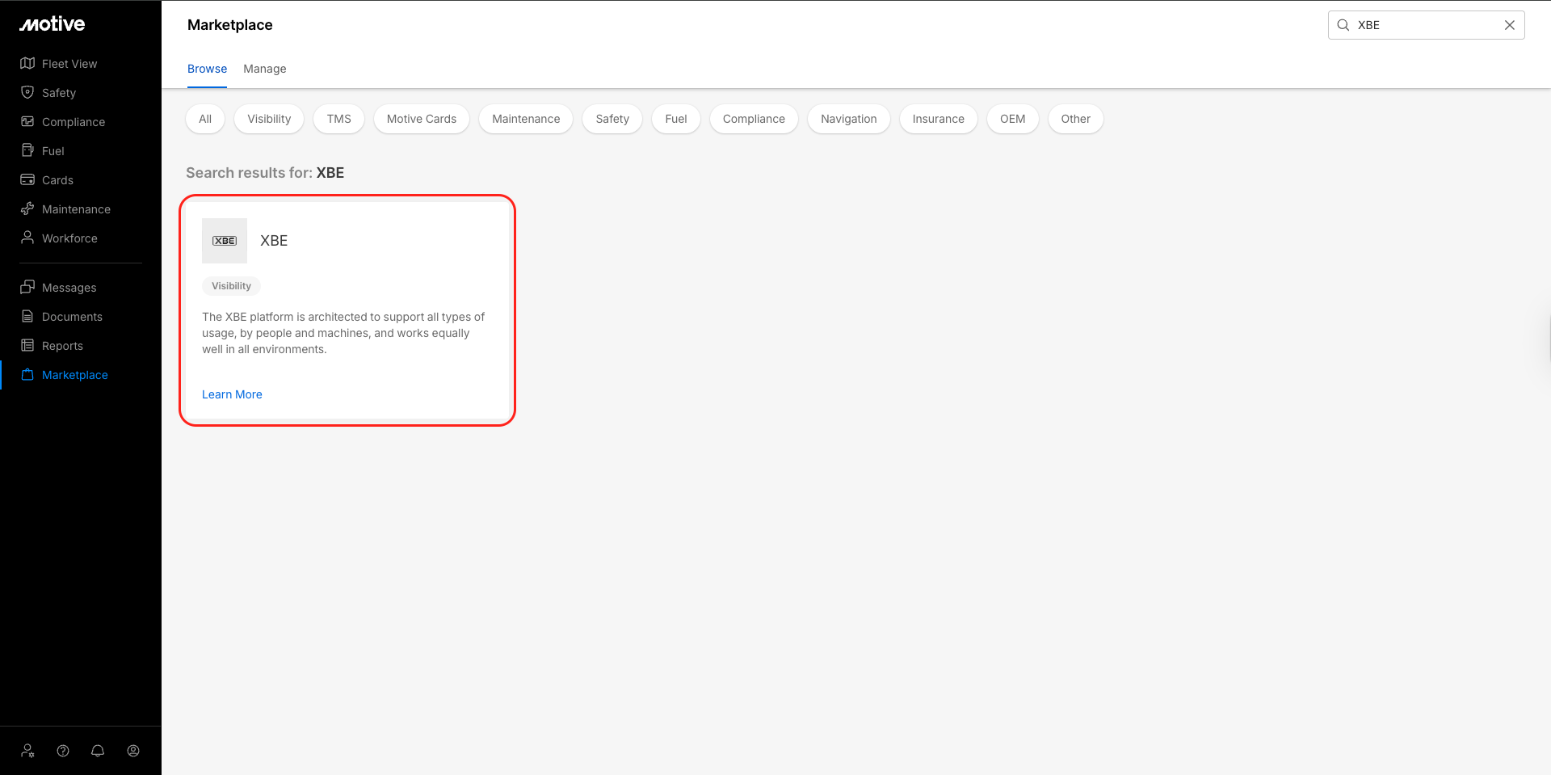Image resolution: width=1551 pixels, height=775 pixels.
Task: Open Compliance in sidebar menu
Action: [74, 122]
